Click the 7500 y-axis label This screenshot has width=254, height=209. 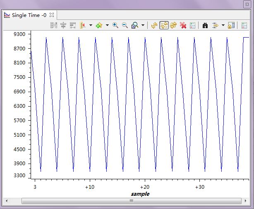(x=19, y=77)
